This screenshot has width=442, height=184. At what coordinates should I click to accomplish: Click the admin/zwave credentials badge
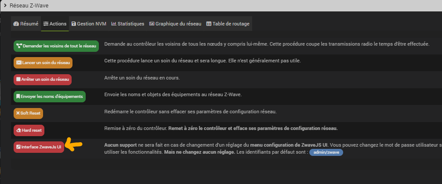(326, 152)
